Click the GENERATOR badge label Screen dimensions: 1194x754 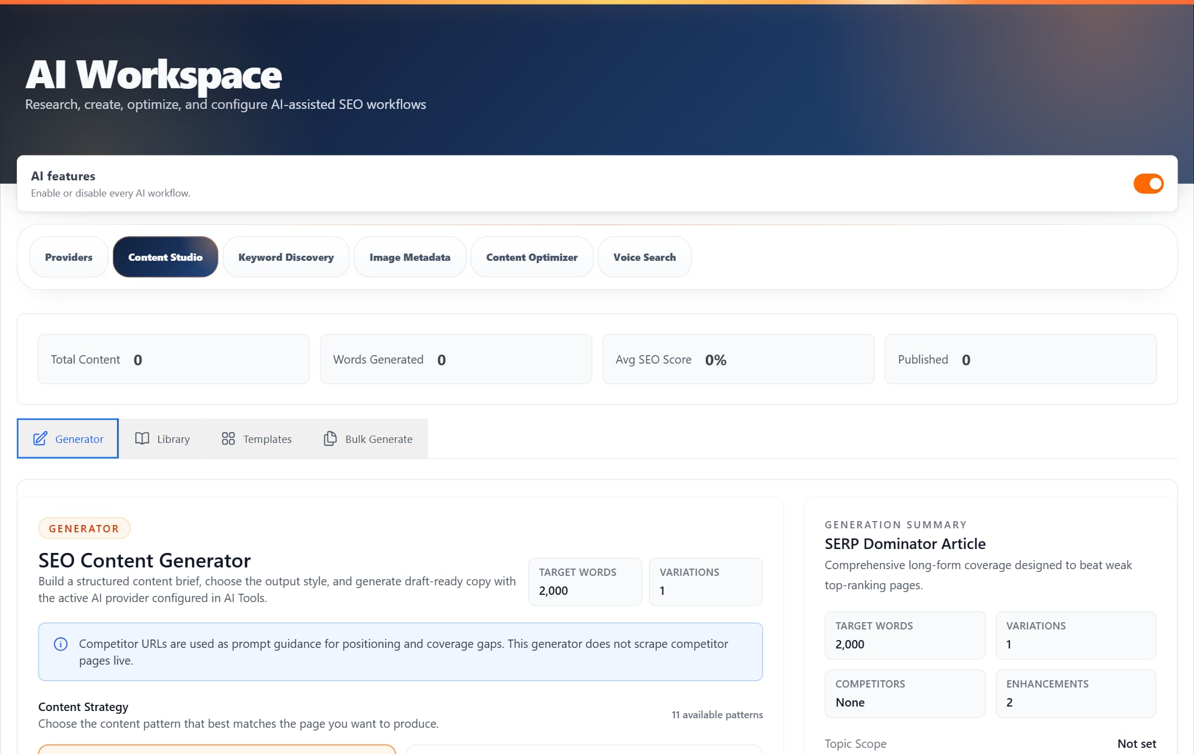pos(84,528)
